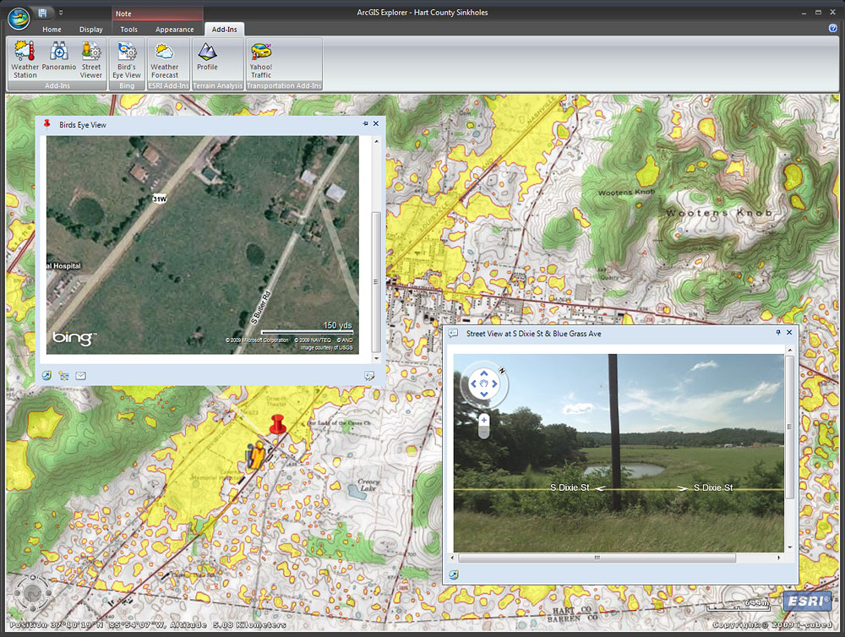Click the S Buster Rd label on aerial image
This screenshot has height=637, width=845.
(x=261, y=308)
